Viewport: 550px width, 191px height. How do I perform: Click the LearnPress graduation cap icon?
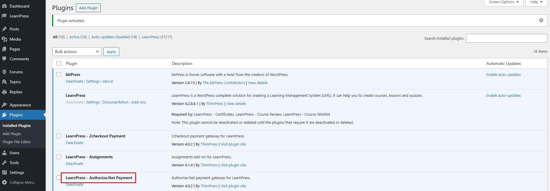click(x=4, y=16)
